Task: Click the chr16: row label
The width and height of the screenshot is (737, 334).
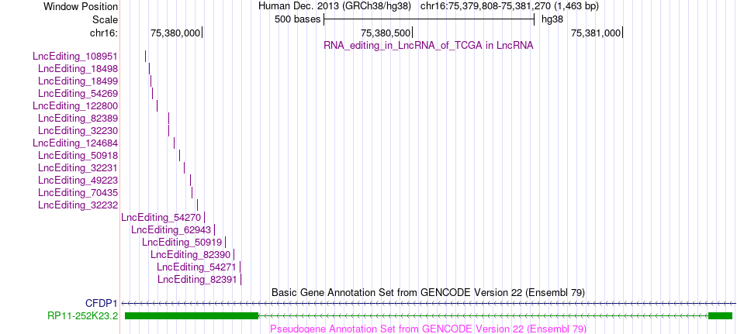Action: click(x=104, y=33)
